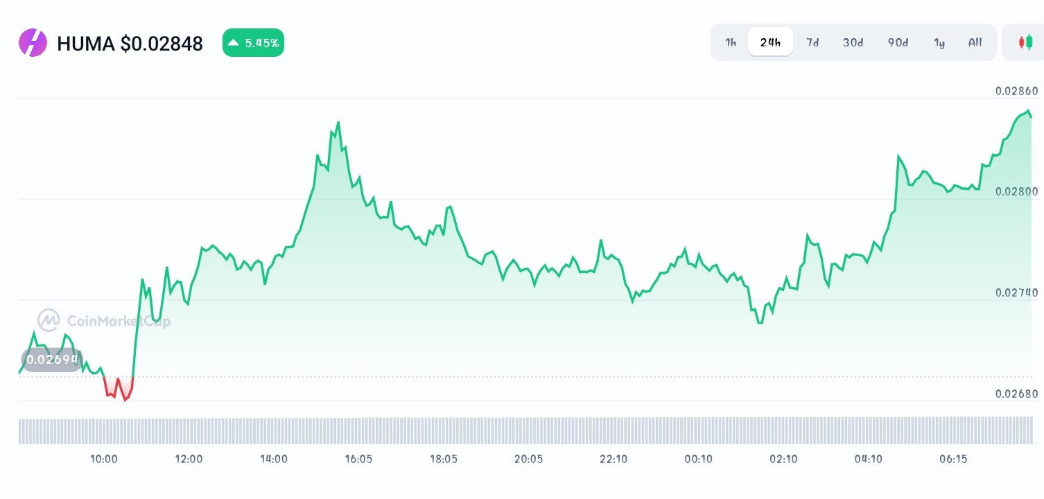
Task: Click the 0.02740 y-axis price label
Action: click(x=1017, y=292)
